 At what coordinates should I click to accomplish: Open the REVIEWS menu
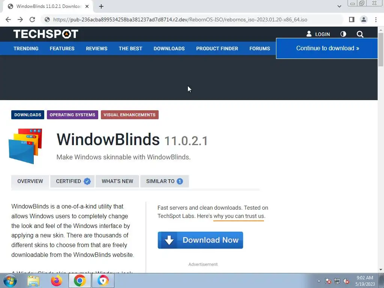tap(96, 48)
